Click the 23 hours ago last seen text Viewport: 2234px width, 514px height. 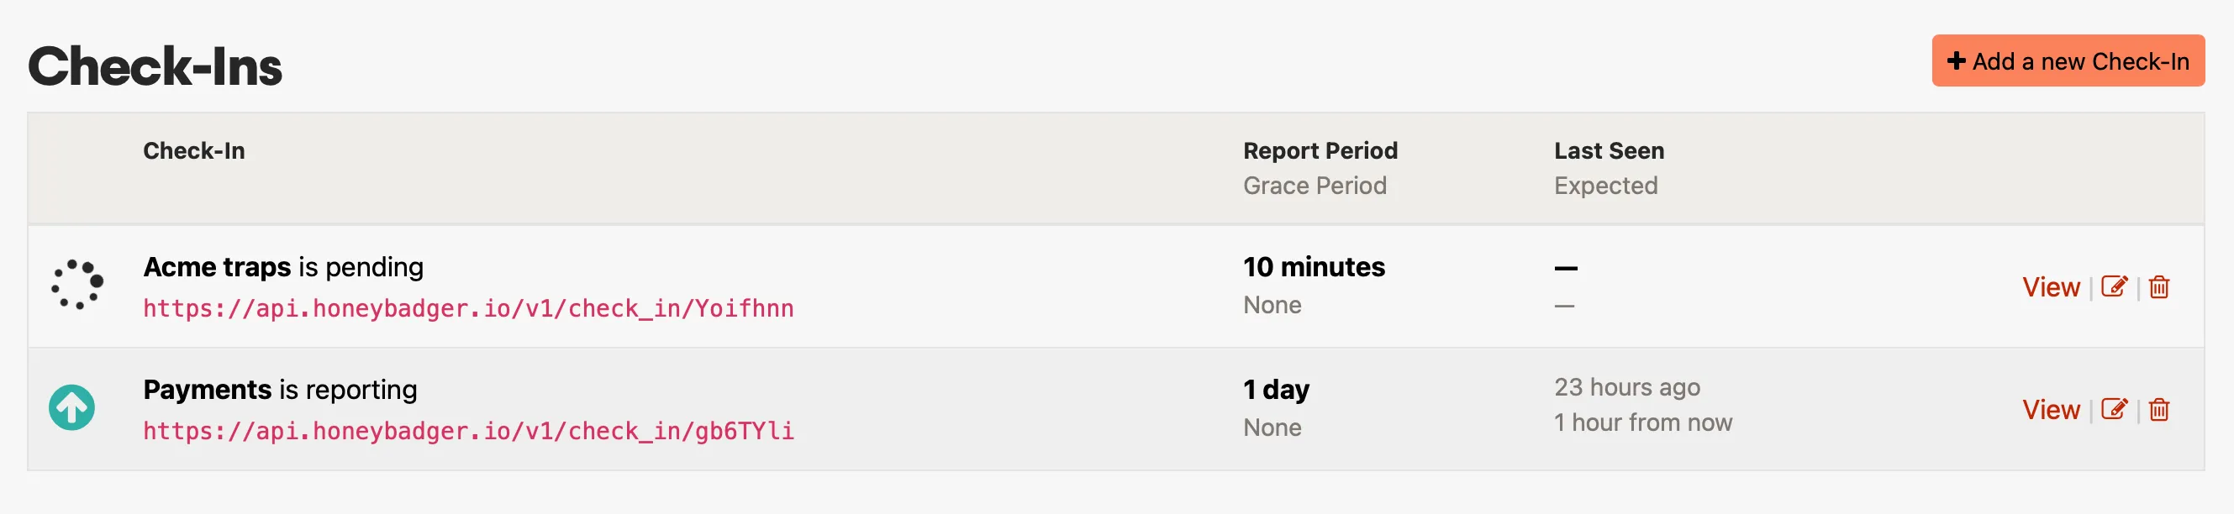pyautogui.click(x=1626, y=387)
